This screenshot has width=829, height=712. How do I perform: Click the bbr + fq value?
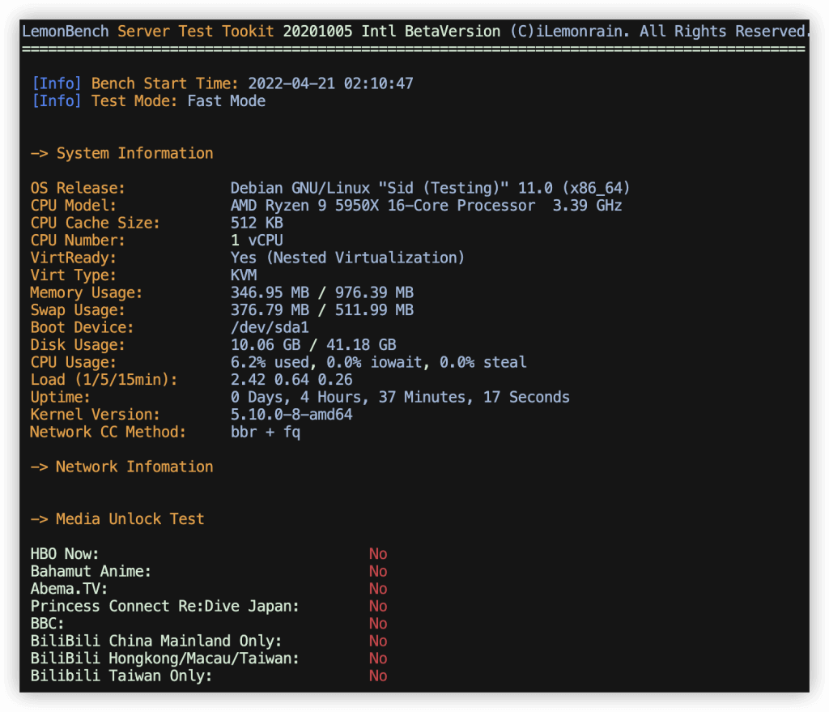point(266,432)
